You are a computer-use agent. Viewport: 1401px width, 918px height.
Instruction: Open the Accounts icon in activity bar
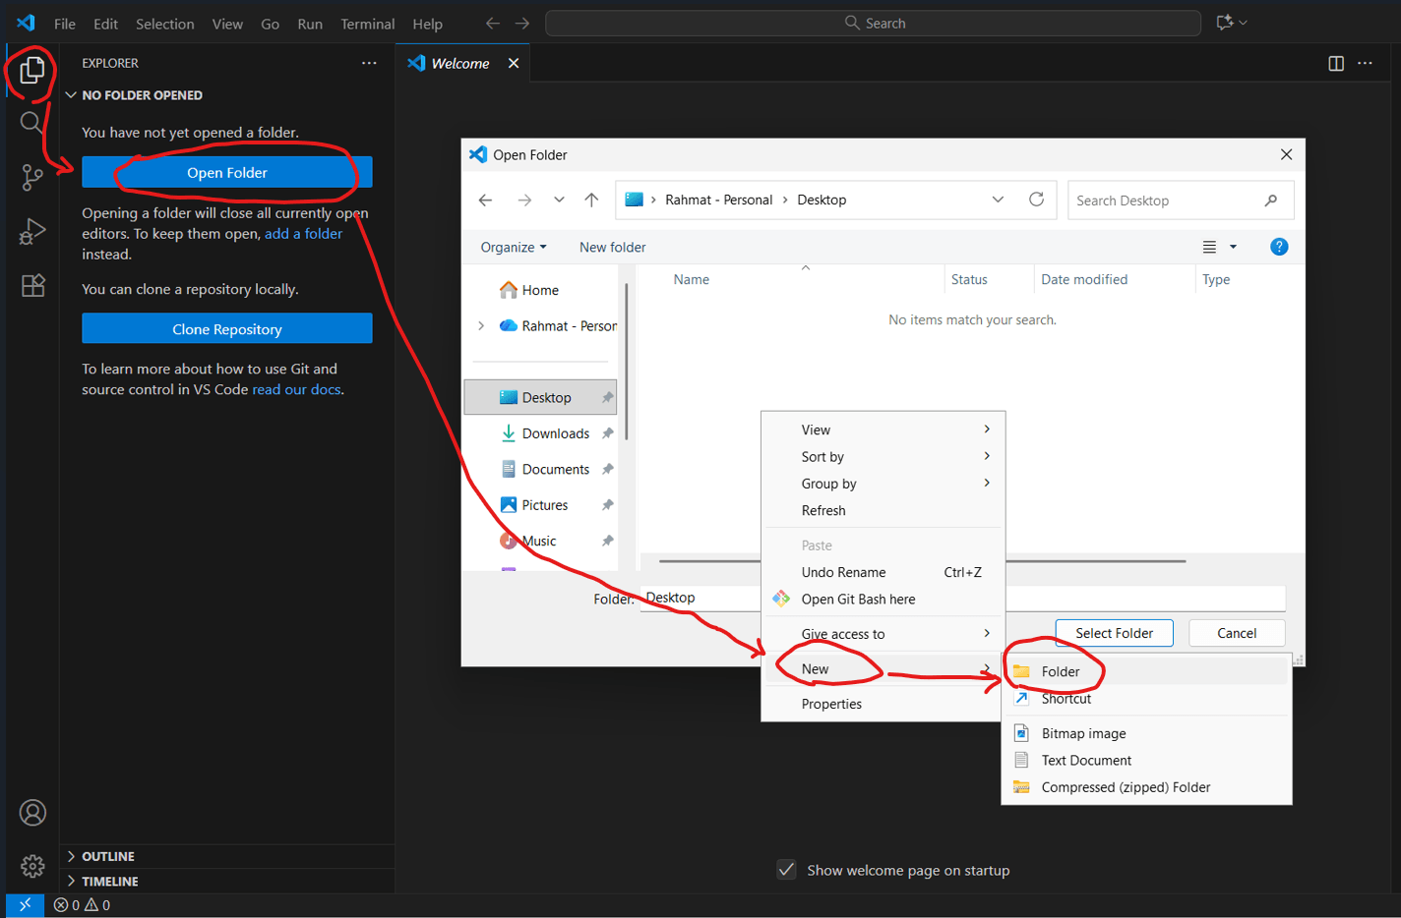(31, 813)
